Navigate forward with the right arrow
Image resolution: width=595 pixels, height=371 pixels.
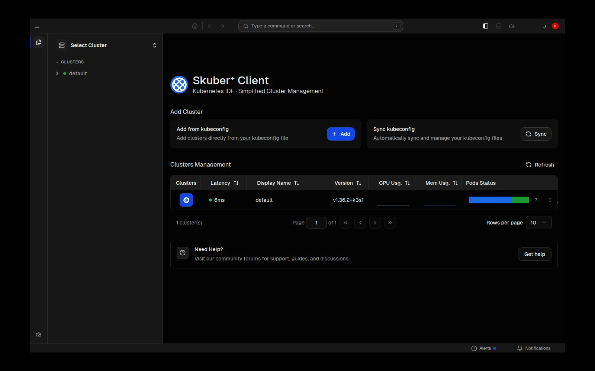(x=222, y=26)
